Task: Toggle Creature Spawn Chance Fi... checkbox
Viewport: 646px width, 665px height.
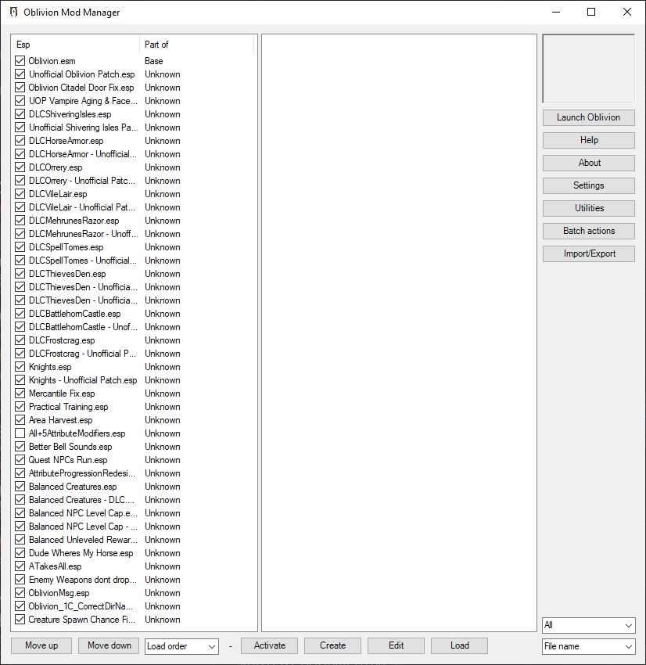Action: click(20, 620)
